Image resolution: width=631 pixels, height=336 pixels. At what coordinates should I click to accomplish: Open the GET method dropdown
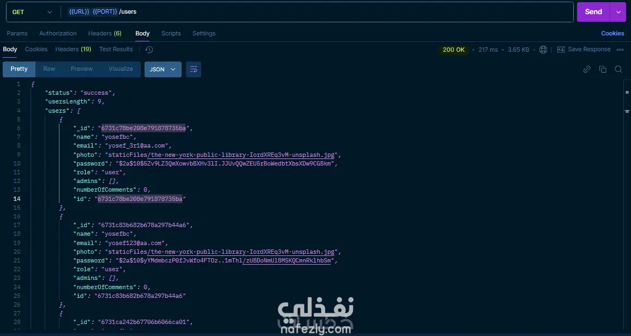pos(32,12)
